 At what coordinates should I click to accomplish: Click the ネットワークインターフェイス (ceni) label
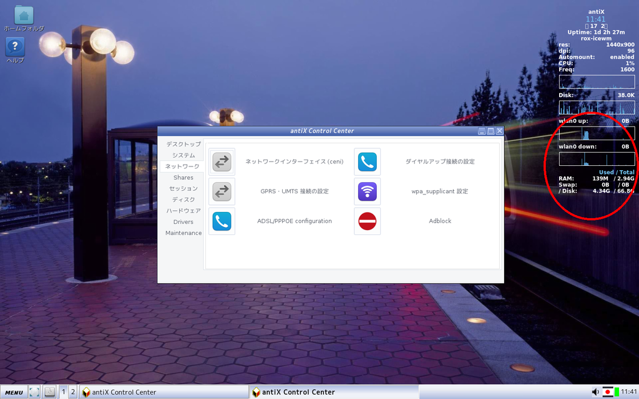[295, 161]
